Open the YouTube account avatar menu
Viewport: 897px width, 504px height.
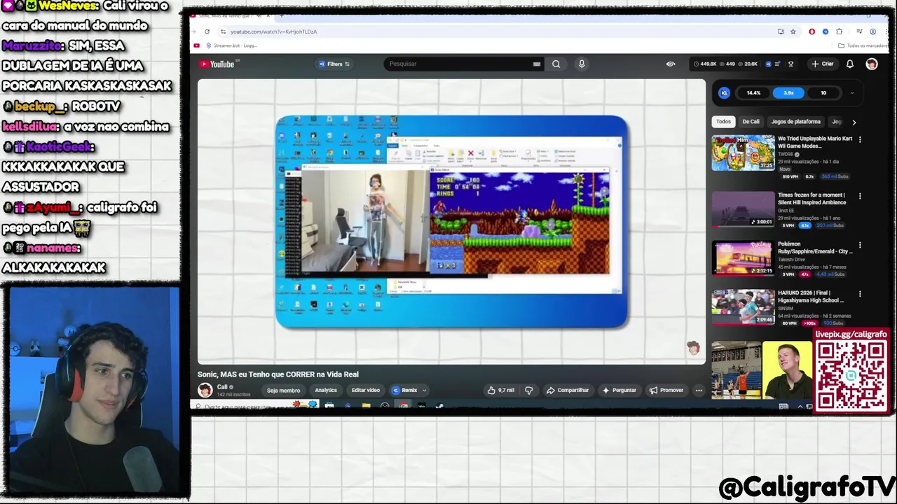click(x=871, y=64)
